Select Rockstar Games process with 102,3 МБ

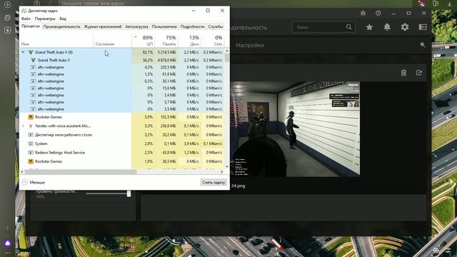(x=122, y=117)
